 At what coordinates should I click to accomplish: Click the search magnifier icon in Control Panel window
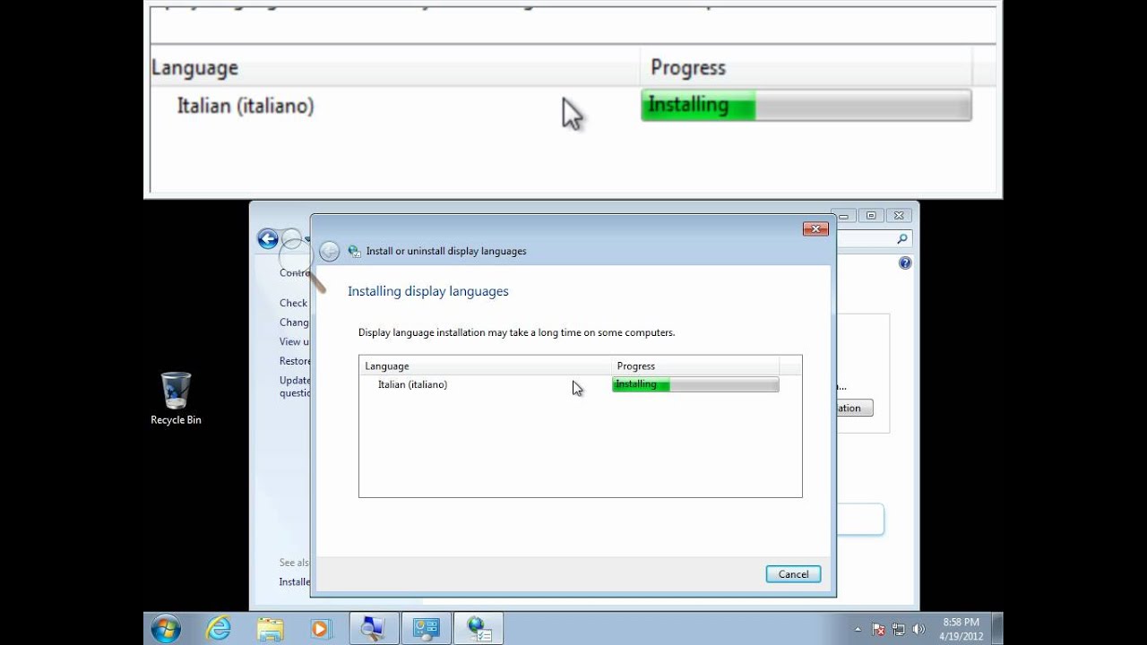(902, 239)
